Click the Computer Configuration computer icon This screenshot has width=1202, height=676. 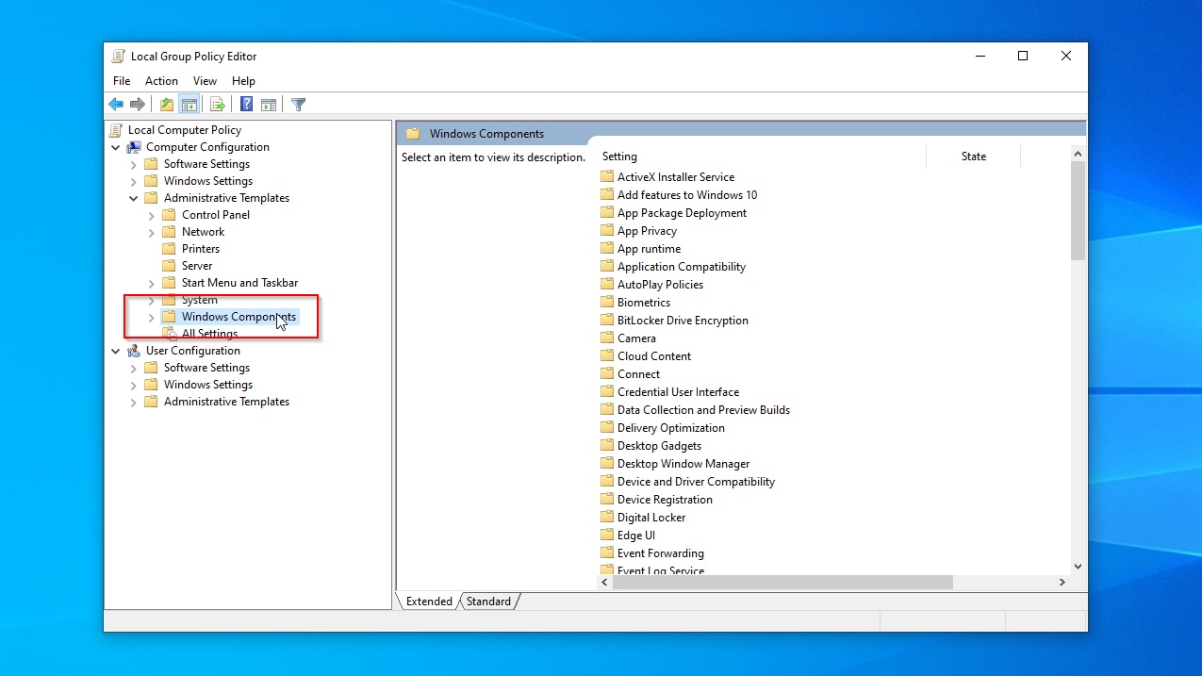(134, 147)
